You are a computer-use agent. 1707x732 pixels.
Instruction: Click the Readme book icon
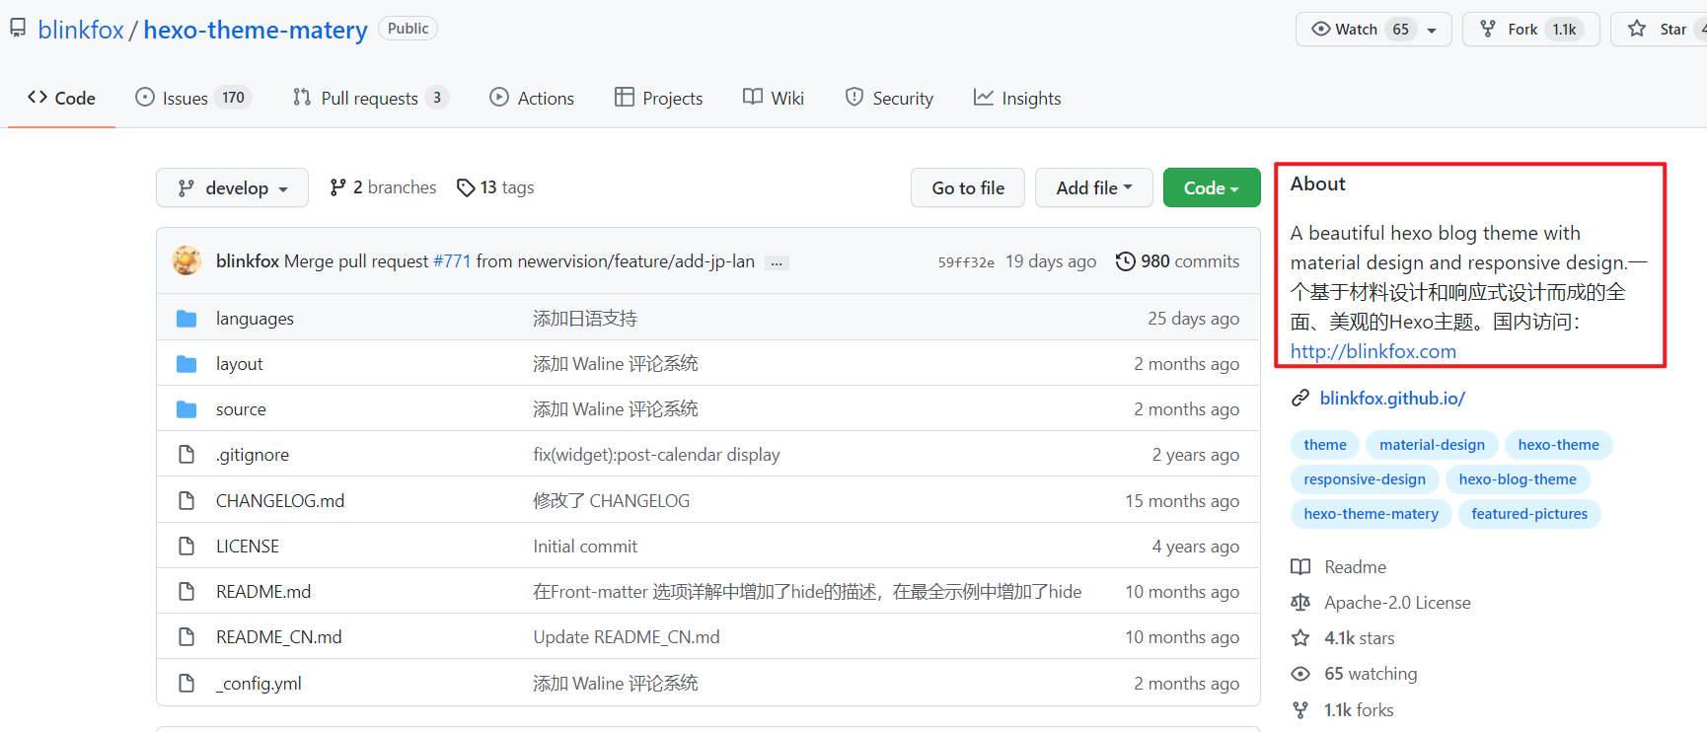(x=1300, y=567)
